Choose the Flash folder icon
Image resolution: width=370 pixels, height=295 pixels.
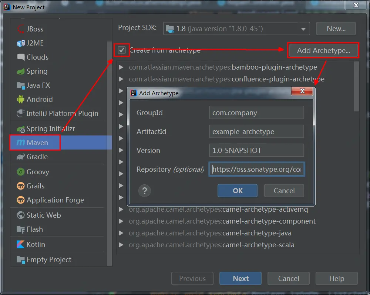pos(20,229)
